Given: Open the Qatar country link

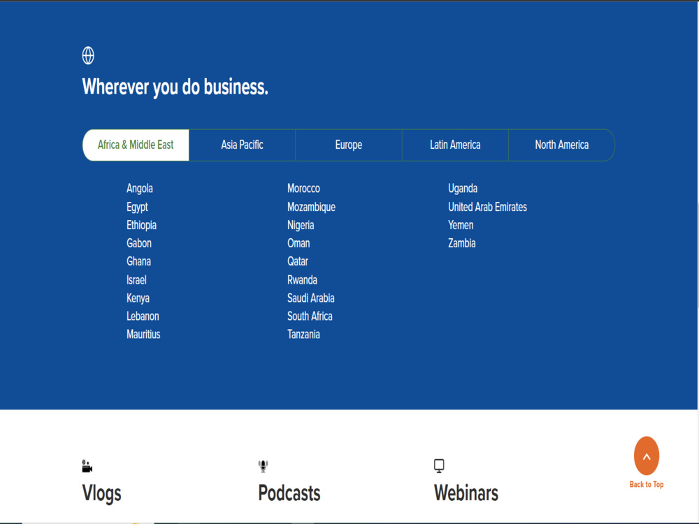Looking at the screenshot, I should (298, 261).
